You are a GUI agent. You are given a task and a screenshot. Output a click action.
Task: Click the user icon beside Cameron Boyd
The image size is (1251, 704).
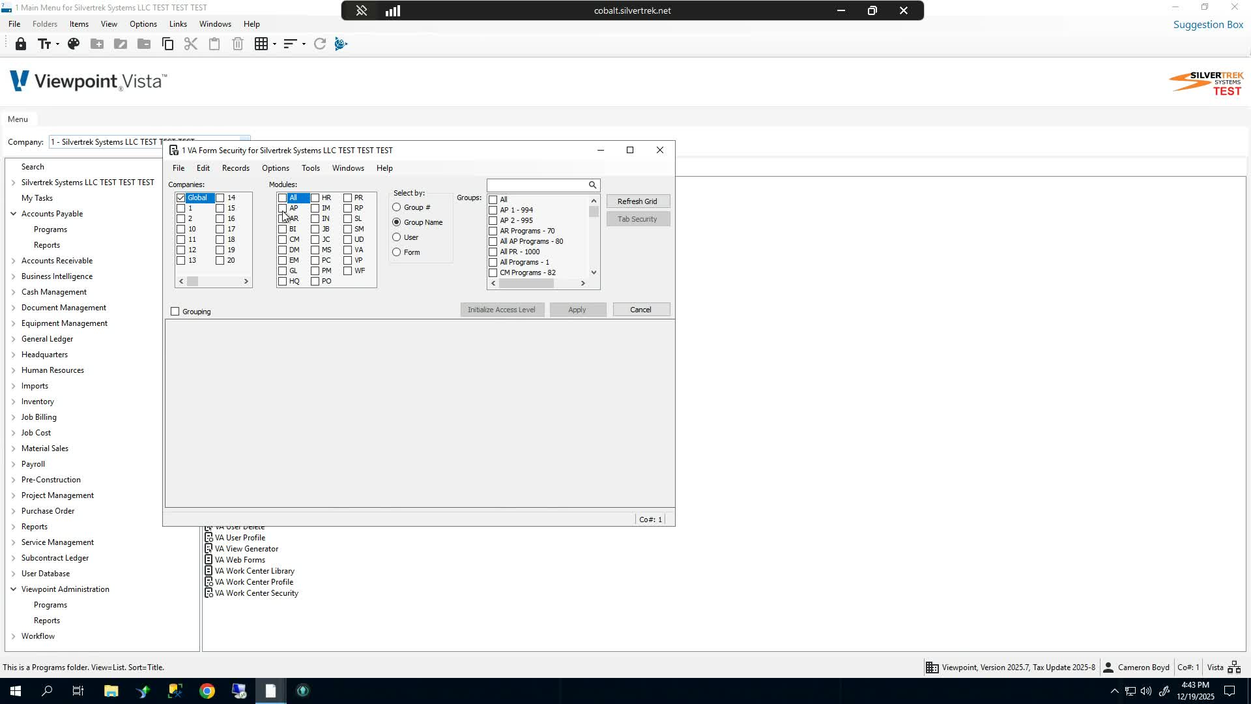(x=1108, y=667)
